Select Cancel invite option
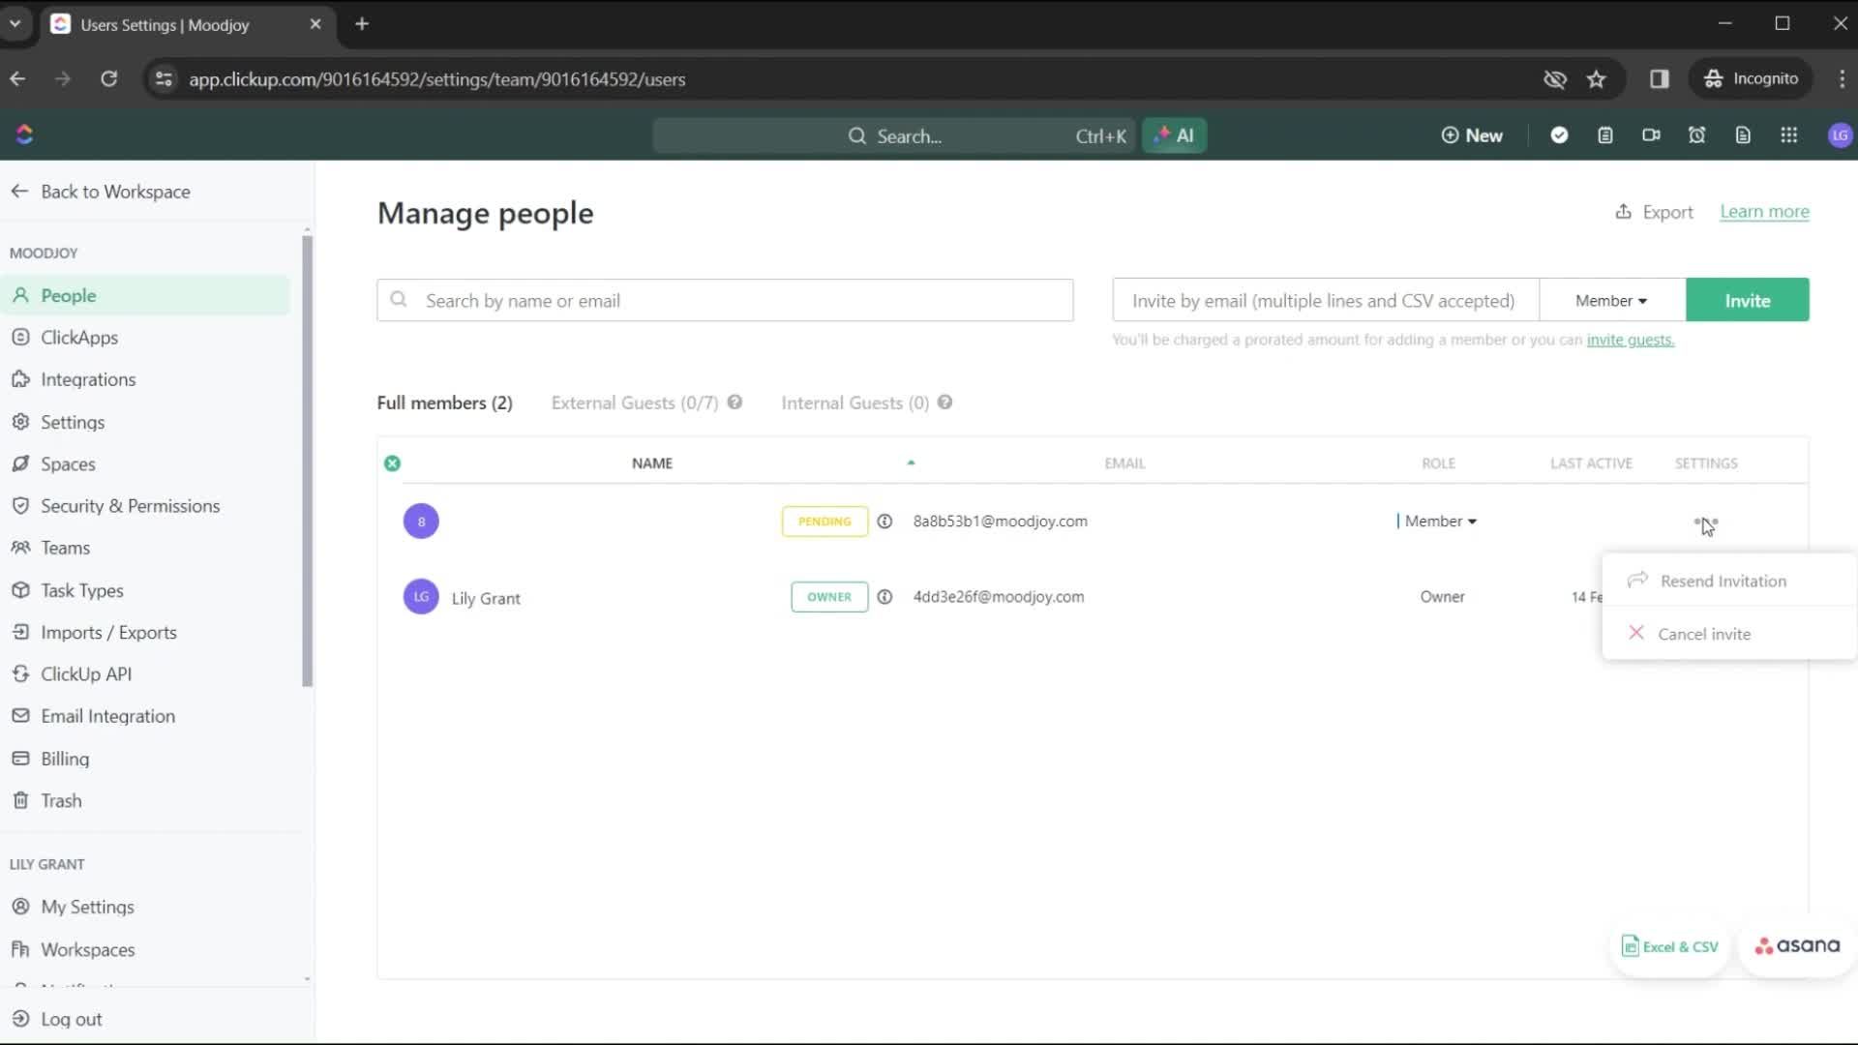This screenshot has height=1045, width=1858. point(1706,634)
